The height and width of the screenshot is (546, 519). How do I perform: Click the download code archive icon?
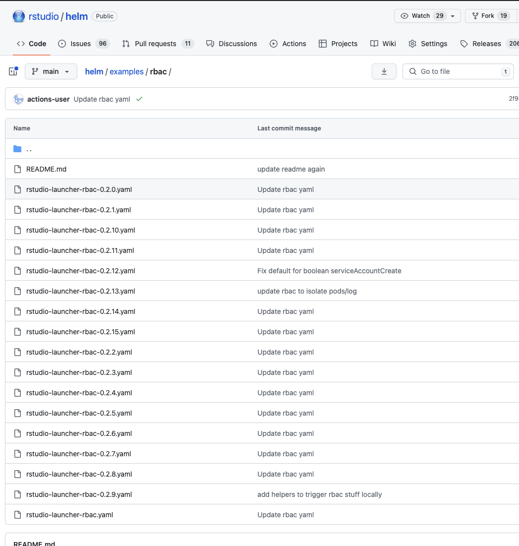click(x=384, y=71)
